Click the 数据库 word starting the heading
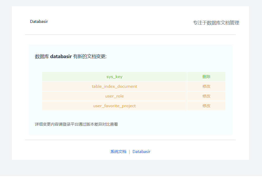262x179 pixels. pos(42,57)
